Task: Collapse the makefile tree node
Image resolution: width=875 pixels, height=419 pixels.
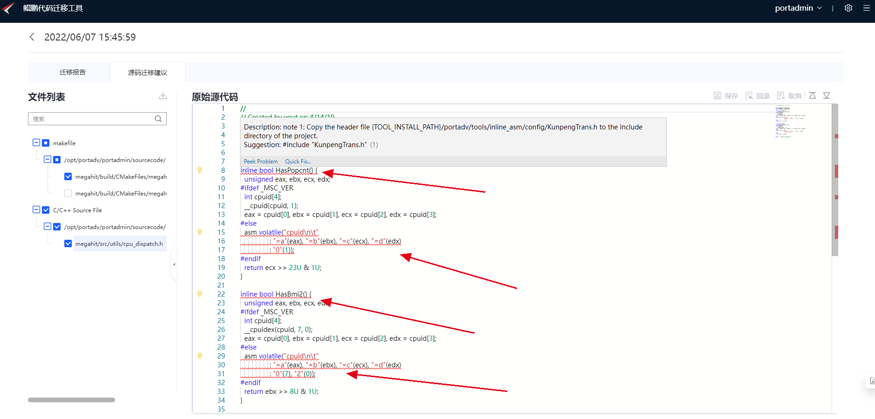Action: [36, 142]
